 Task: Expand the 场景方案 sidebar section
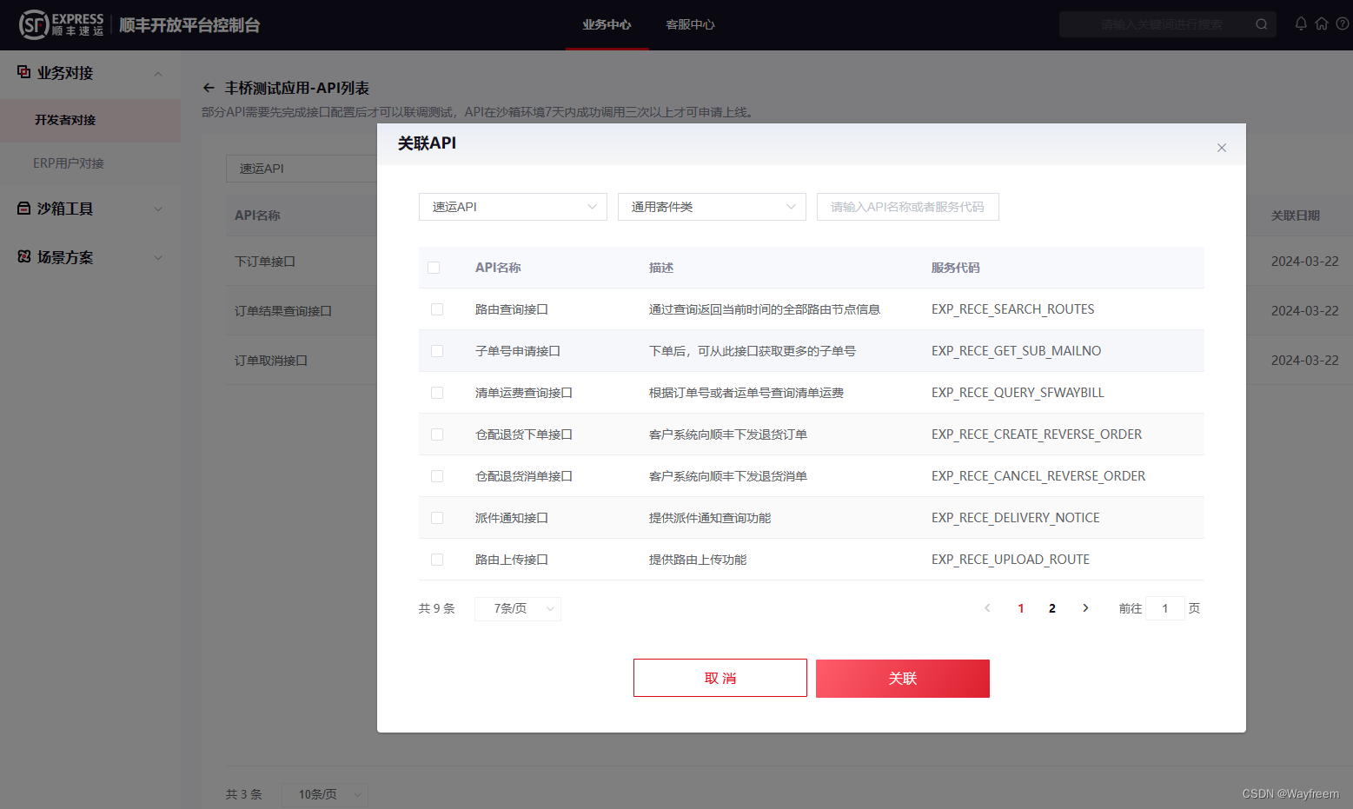click(158, 257)
